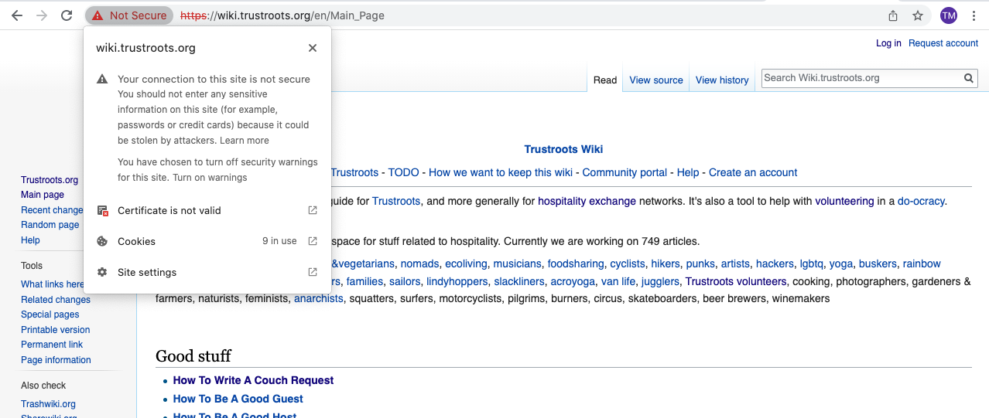Open the hospitality exchange link
The height and width of the screenshot is (418, 989).
coord(587,201)
